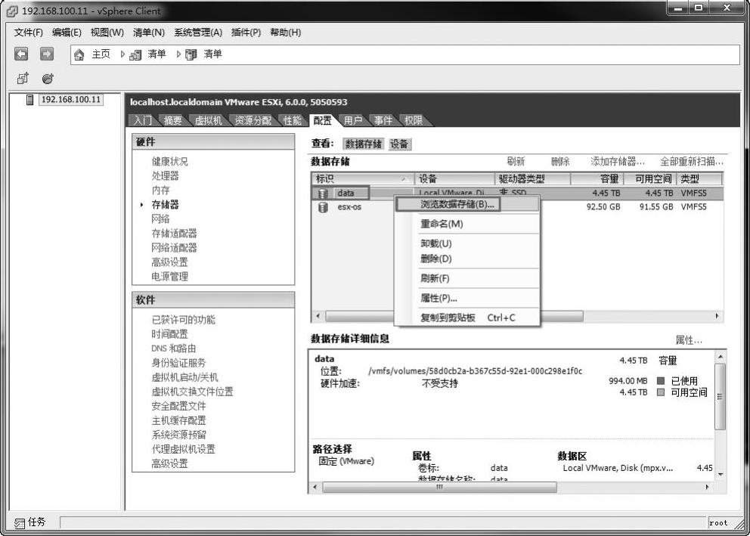Click the 全部重新扫描... link
The width and height of the screenshot is (750, 536).
coord(691,162)
